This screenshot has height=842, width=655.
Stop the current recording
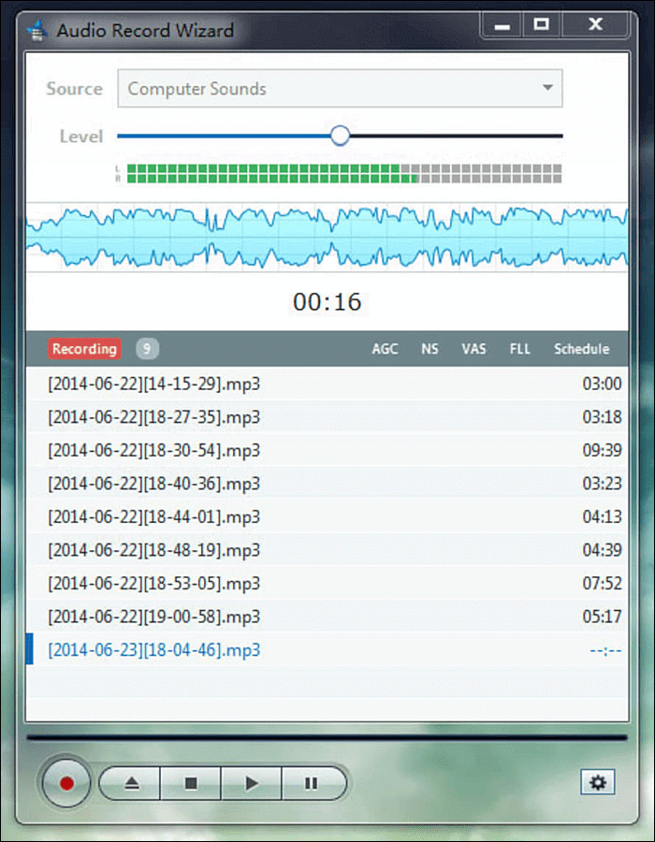point(191,783)
